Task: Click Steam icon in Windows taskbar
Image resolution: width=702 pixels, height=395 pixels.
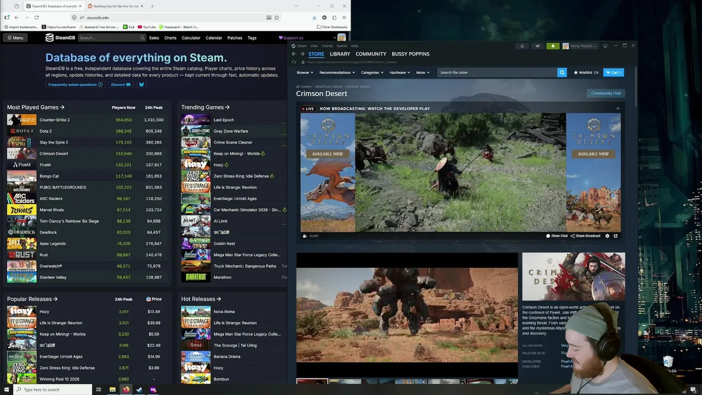Action: pos(139,390)
